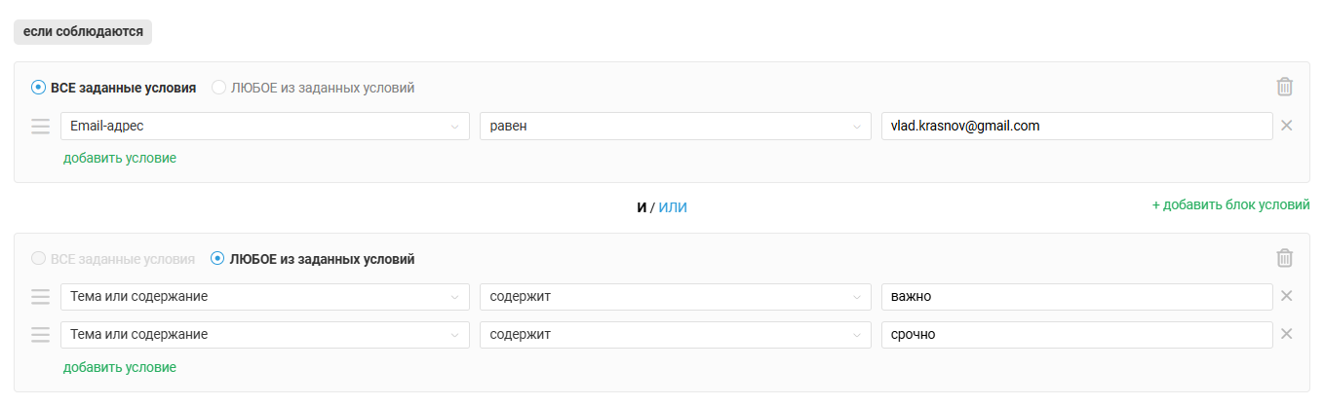The height and width of the screenshot is (406, 1324).
Task: Click 'добавить условие' in the second block
Action: [120, 367]
